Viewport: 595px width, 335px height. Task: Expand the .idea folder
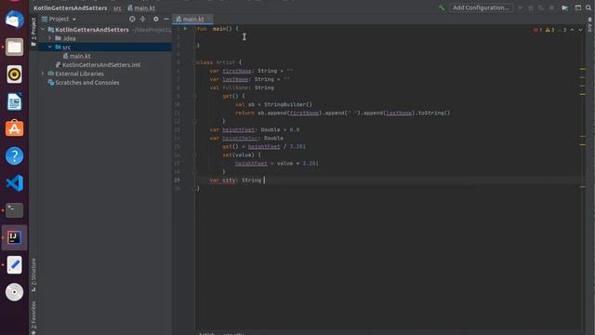coord(49,38)
